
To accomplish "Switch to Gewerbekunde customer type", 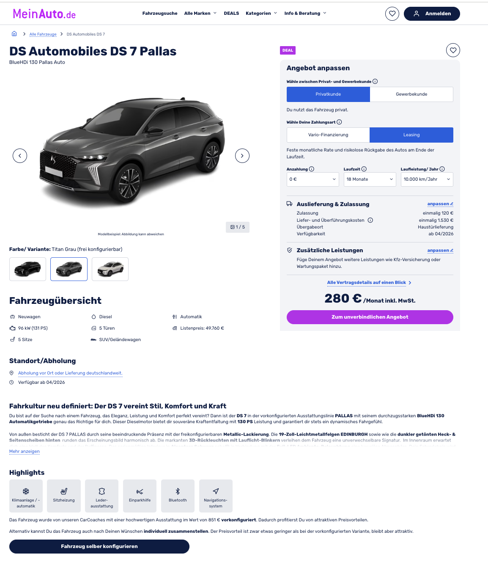I will pyautogui.click(x=411, y=94).
